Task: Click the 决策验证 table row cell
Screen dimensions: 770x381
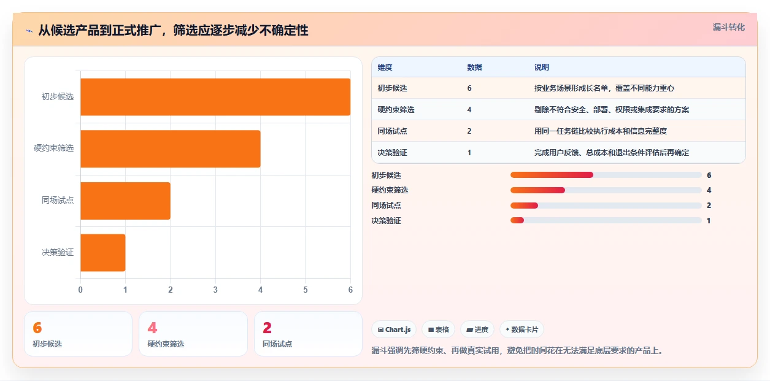Action: [x=393, y=153]
